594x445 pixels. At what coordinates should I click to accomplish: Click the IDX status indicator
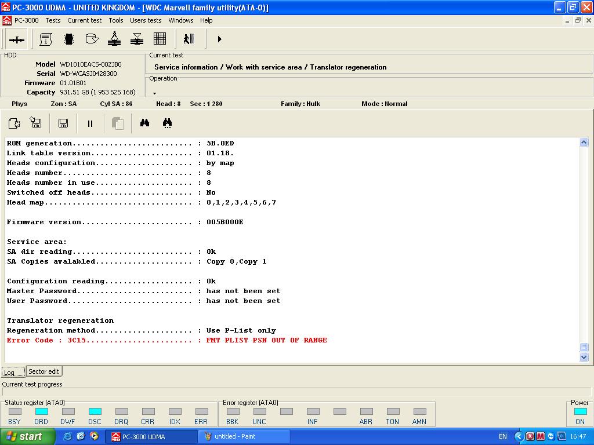175,411
